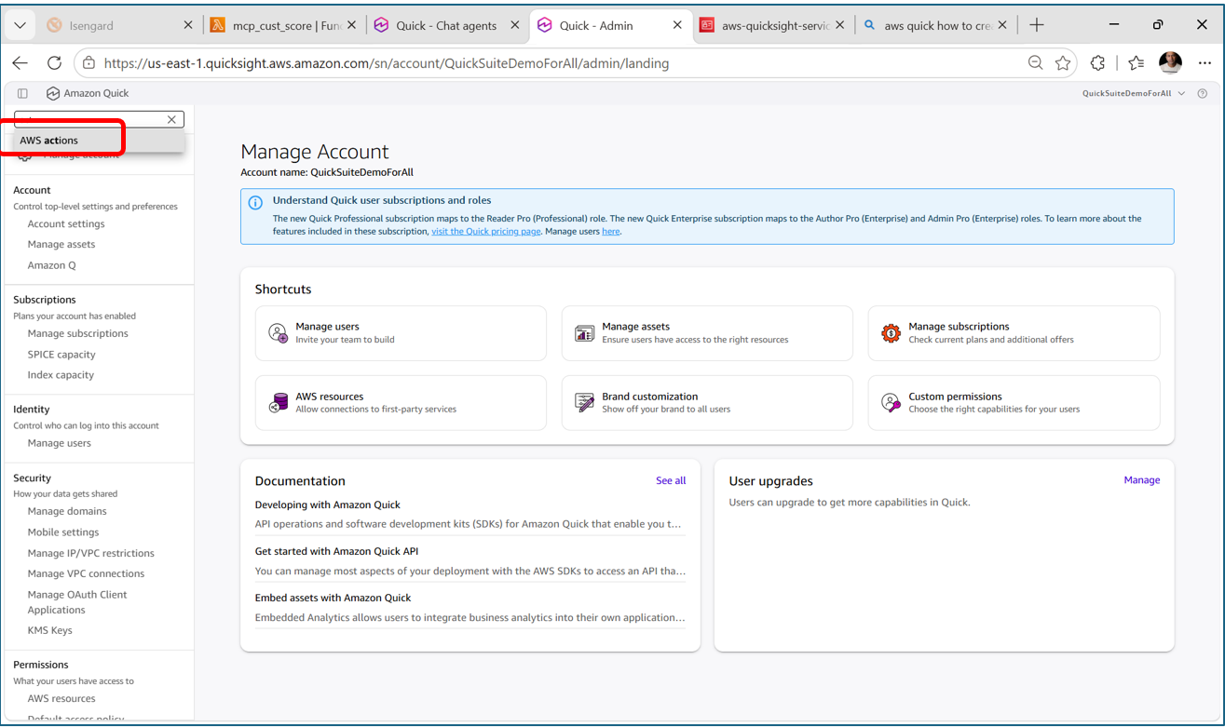Open the browser extensions puzzle icon

tap(1098, 63)
